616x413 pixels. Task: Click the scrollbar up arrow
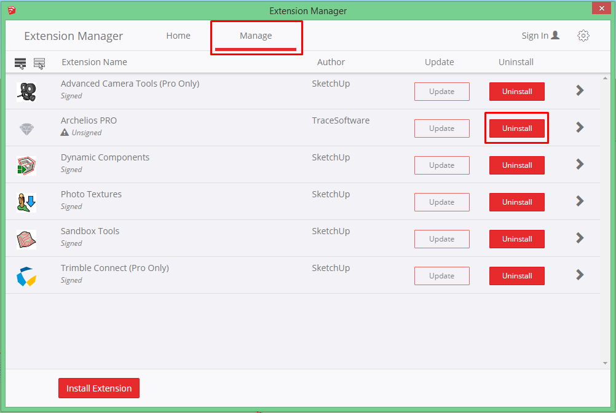click(605, 78)
